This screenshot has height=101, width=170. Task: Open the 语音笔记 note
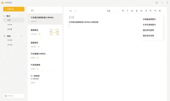(45, 44)
